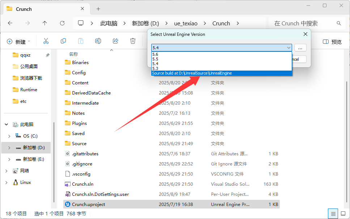Select Crunch.sln.DotSettings.user file
The image size is (350, 219).
point(172,194)
